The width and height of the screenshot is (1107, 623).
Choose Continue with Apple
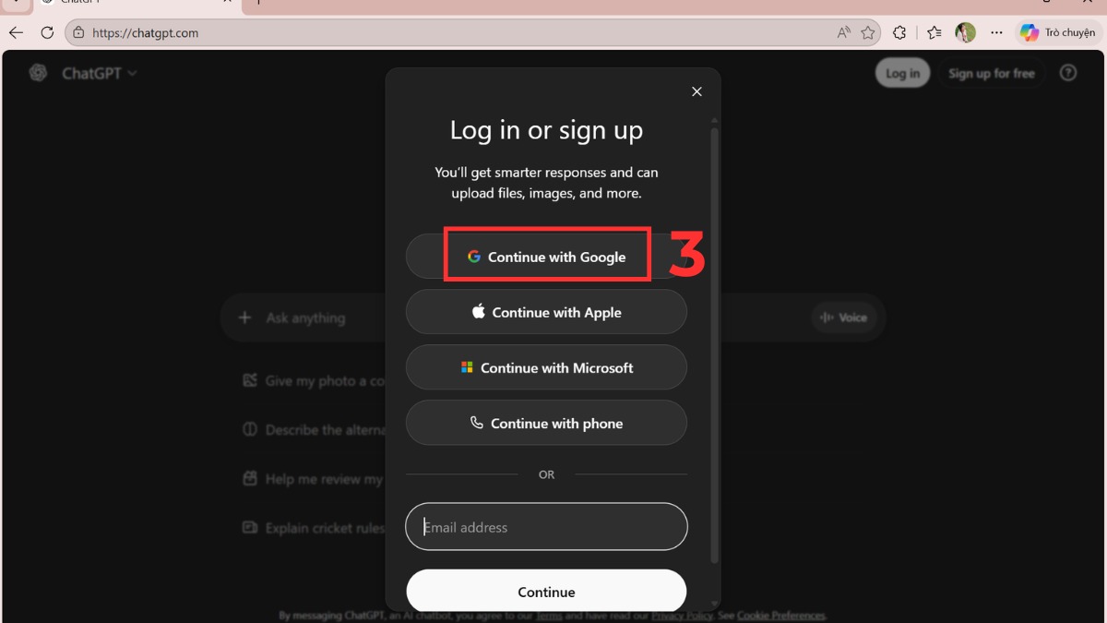tap(546, 312)
